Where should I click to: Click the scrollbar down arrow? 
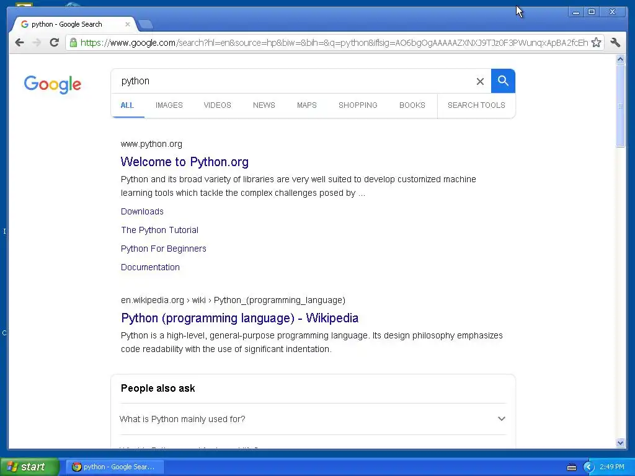coord(620,443)
